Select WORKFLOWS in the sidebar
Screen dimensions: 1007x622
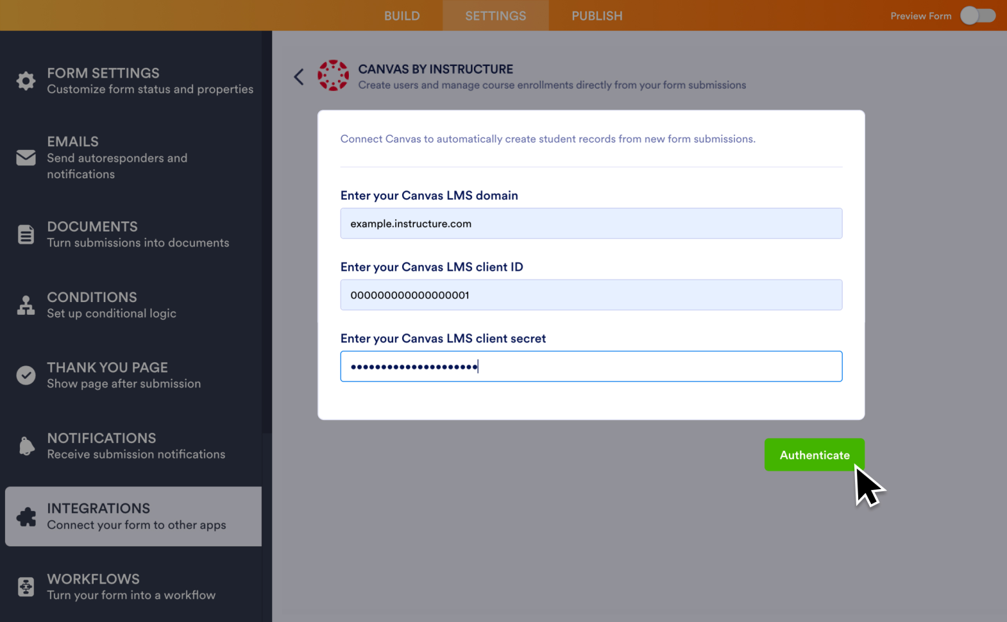(133, 587)
